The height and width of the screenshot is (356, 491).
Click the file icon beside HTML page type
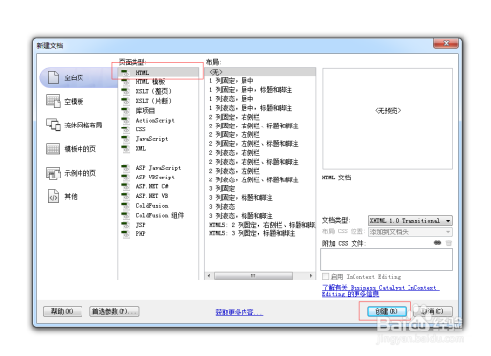pos(125,73)
